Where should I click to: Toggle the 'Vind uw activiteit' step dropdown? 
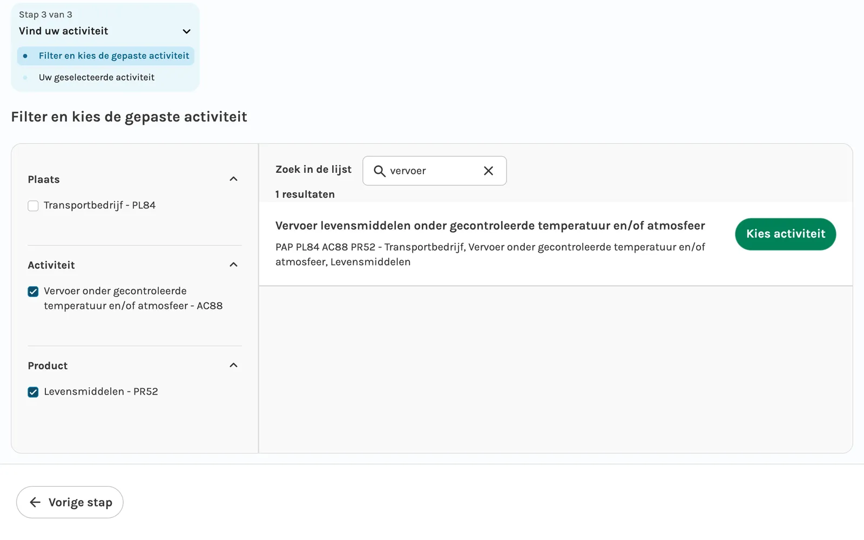(186, 31)
